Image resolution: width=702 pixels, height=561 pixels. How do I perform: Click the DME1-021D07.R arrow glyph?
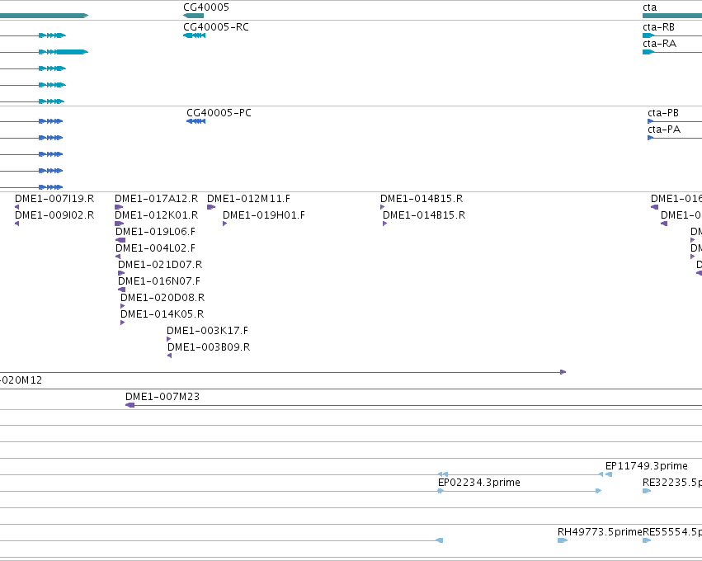121,273
